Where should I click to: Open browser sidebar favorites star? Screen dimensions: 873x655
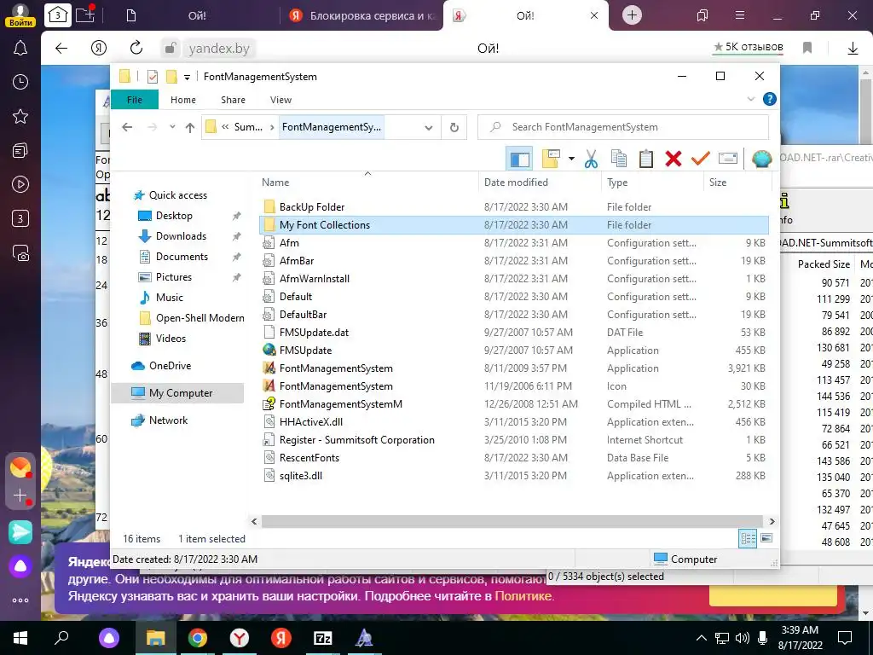(20, 116)
